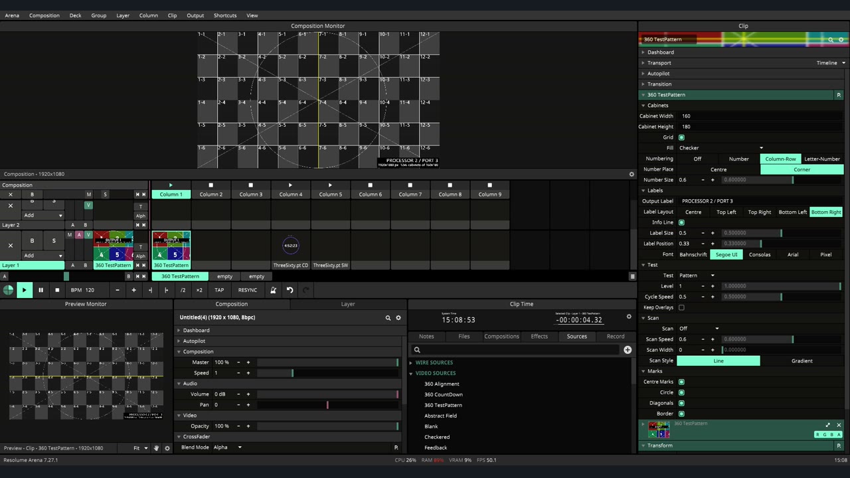Switch to the Effects tab
Viewport: 850px width, 478px height.
pyautogui.click(x=539, y=337)
